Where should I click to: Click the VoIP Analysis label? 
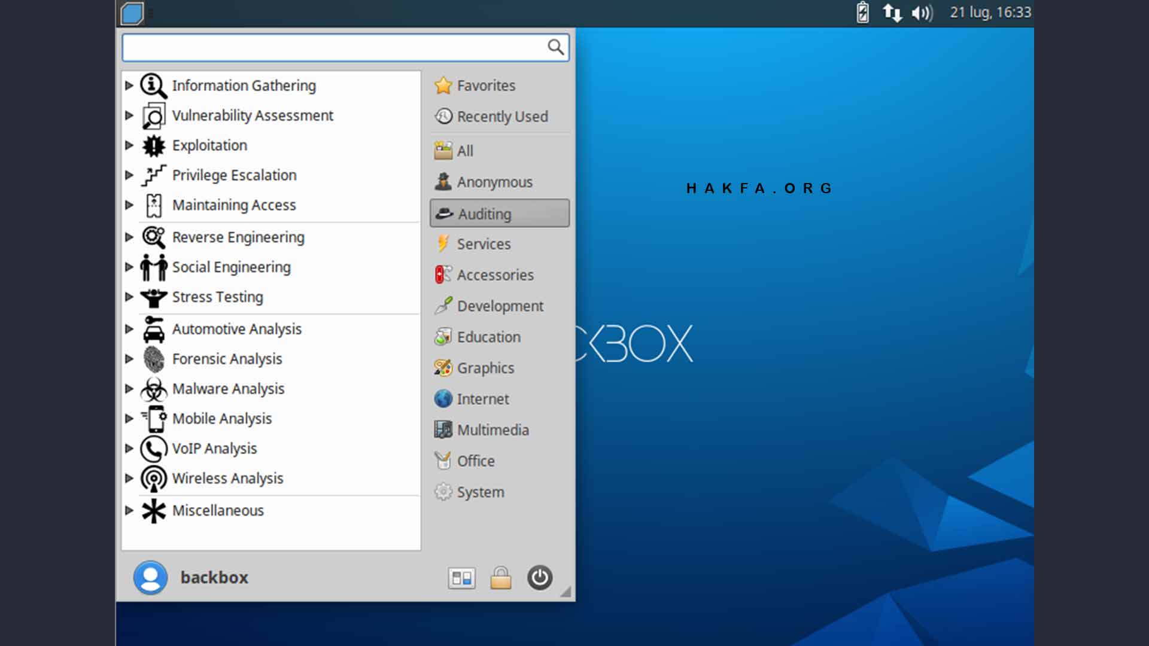(x=214, y=449)
